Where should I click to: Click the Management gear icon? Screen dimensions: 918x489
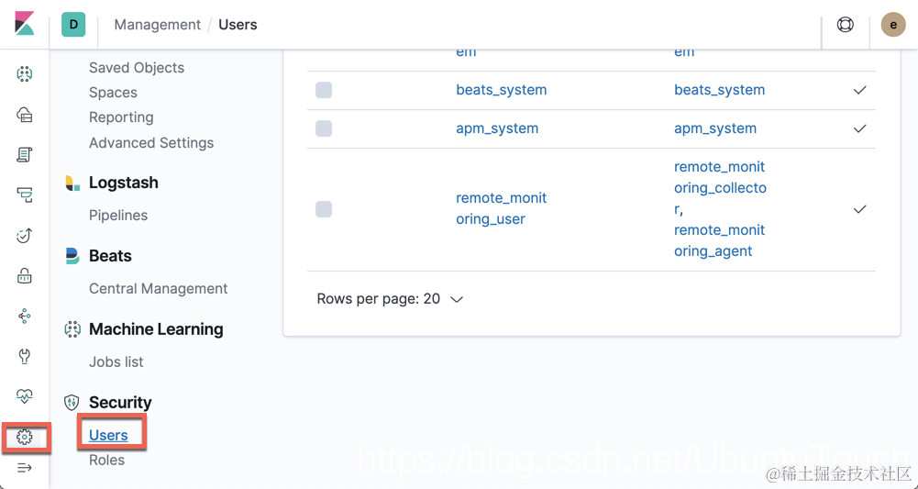[x=25, y=438]
